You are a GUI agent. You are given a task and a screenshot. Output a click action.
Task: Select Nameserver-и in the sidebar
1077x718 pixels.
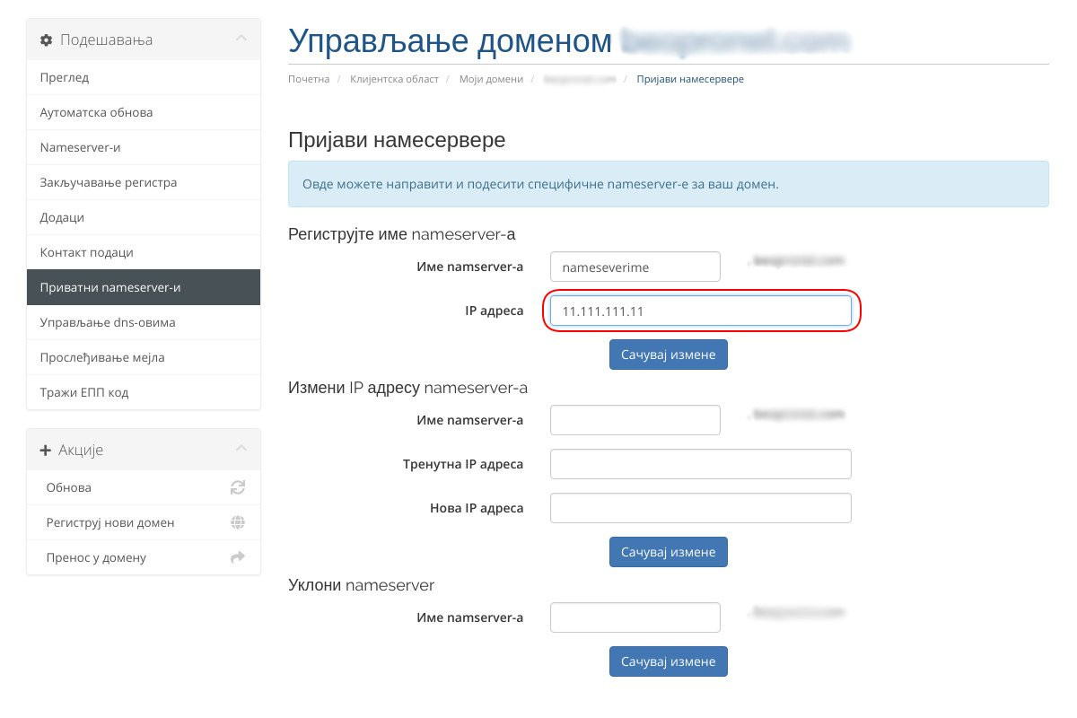pos(144,147)
